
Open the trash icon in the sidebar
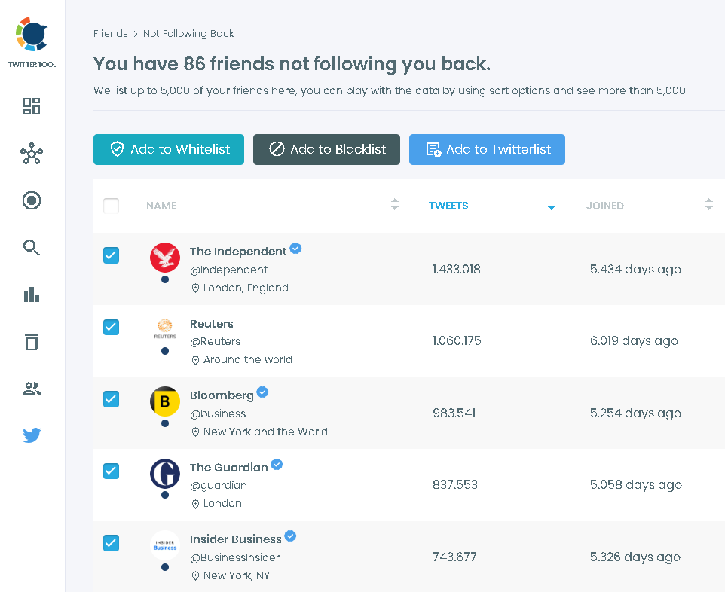[31, 341]
